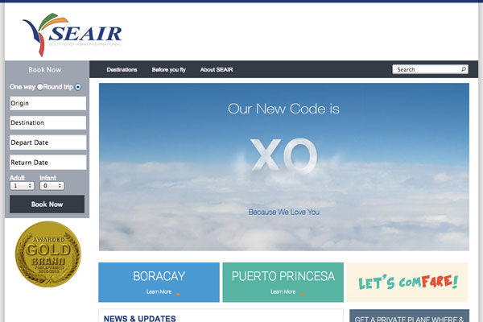Open the Adult passenger count dropdown
The image size is (483, 322).
[22, 186]
